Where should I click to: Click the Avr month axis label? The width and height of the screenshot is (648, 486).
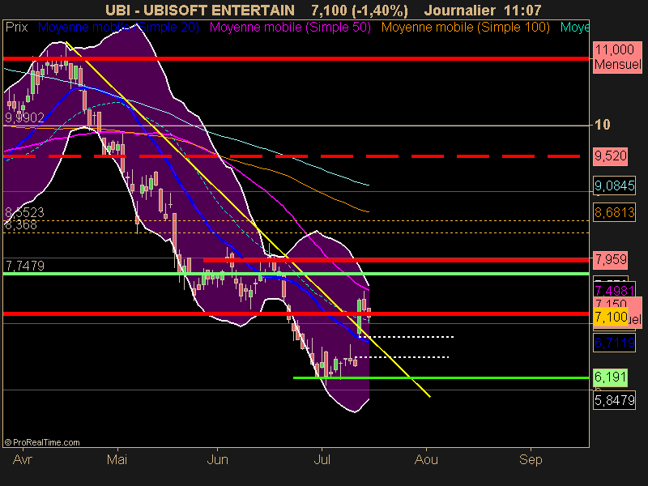(x=23, y=459)
